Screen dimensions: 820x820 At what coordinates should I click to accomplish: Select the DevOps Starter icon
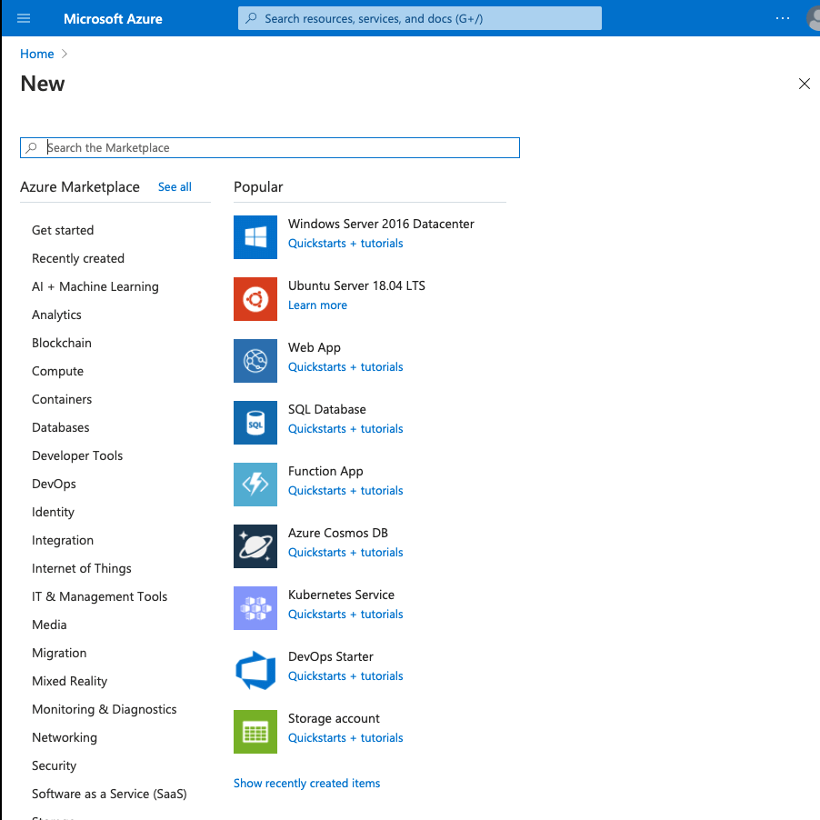pos(255,670)
